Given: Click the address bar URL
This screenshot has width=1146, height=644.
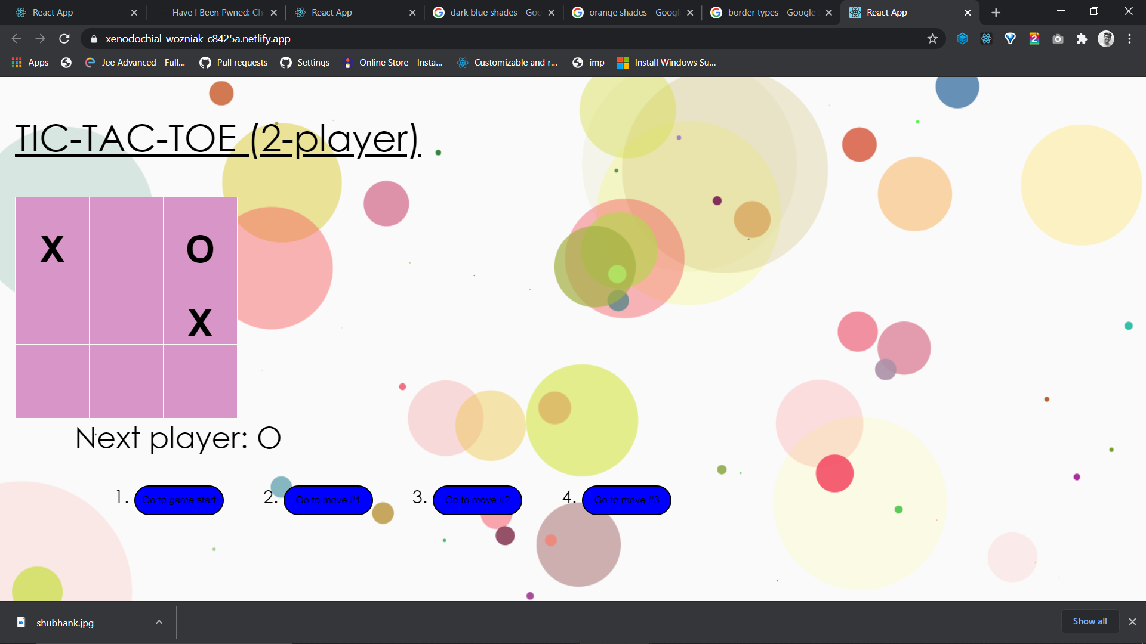Looking at the screenshot, I should (x=198, y=39).
